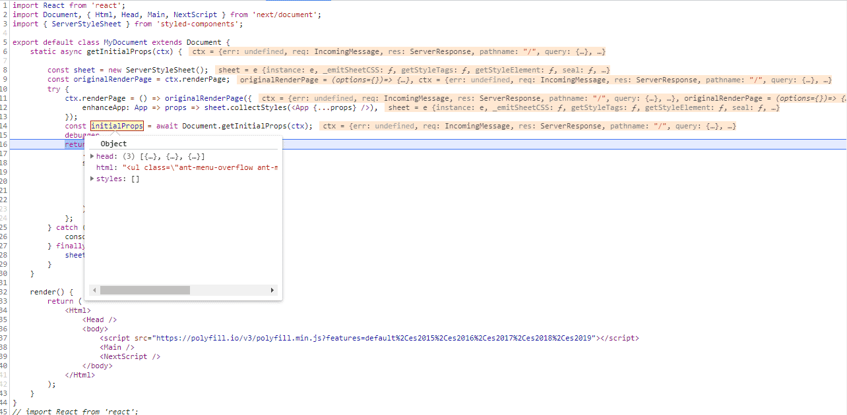Click line number 6 in the gutter
847x415 pixels.
tap(5, 51)
